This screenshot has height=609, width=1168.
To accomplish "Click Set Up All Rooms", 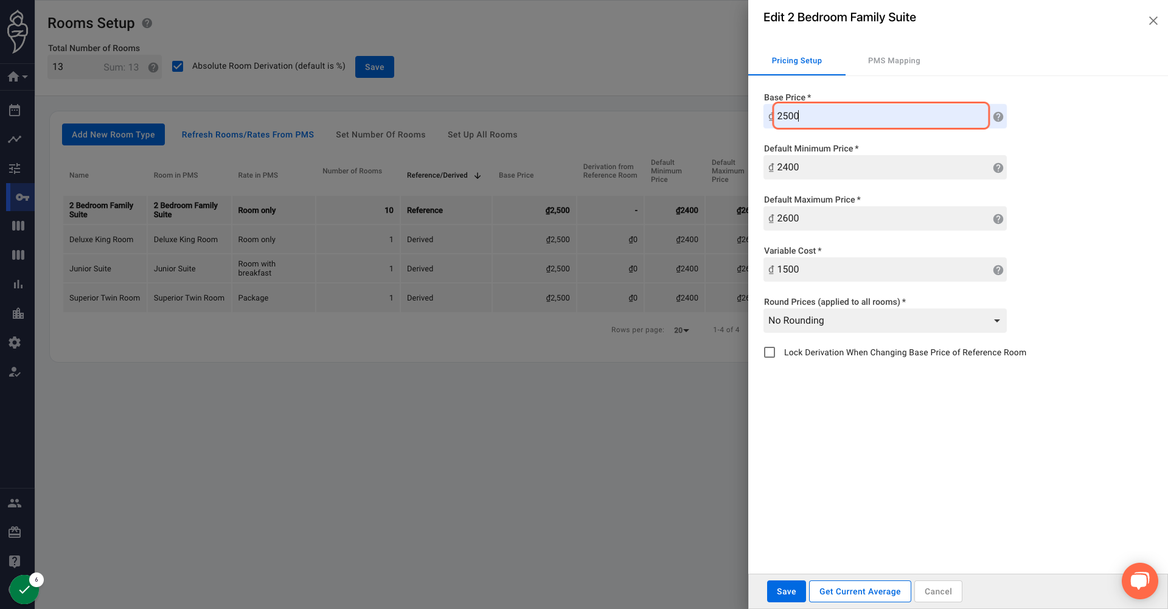I will click(482, 134).
